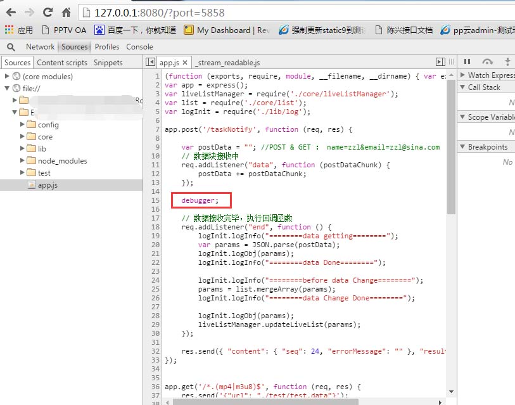Image resolution: width=515 pixels, height=405 pixels.
Task: Reload the page with the refresh icon
Action: coord(48,13)
